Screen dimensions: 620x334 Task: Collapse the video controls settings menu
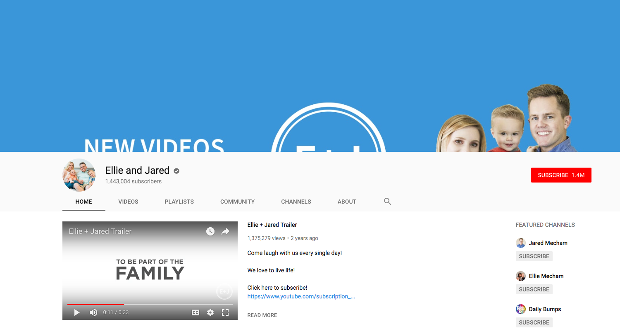pyautogui.click(x=210, y=312)
